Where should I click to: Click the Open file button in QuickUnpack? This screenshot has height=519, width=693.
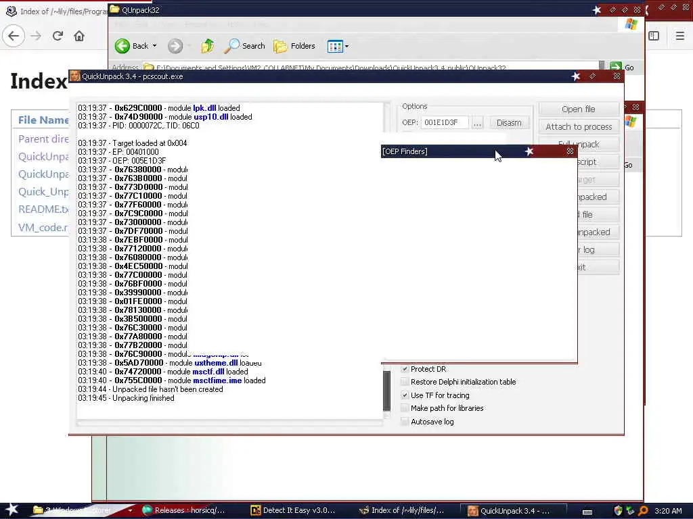click(x=579, y=109)
